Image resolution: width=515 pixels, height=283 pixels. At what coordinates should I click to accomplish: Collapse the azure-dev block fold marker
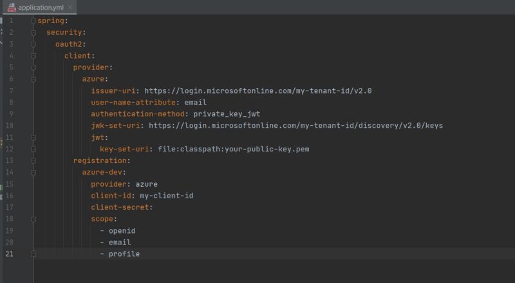click(33, 172)
